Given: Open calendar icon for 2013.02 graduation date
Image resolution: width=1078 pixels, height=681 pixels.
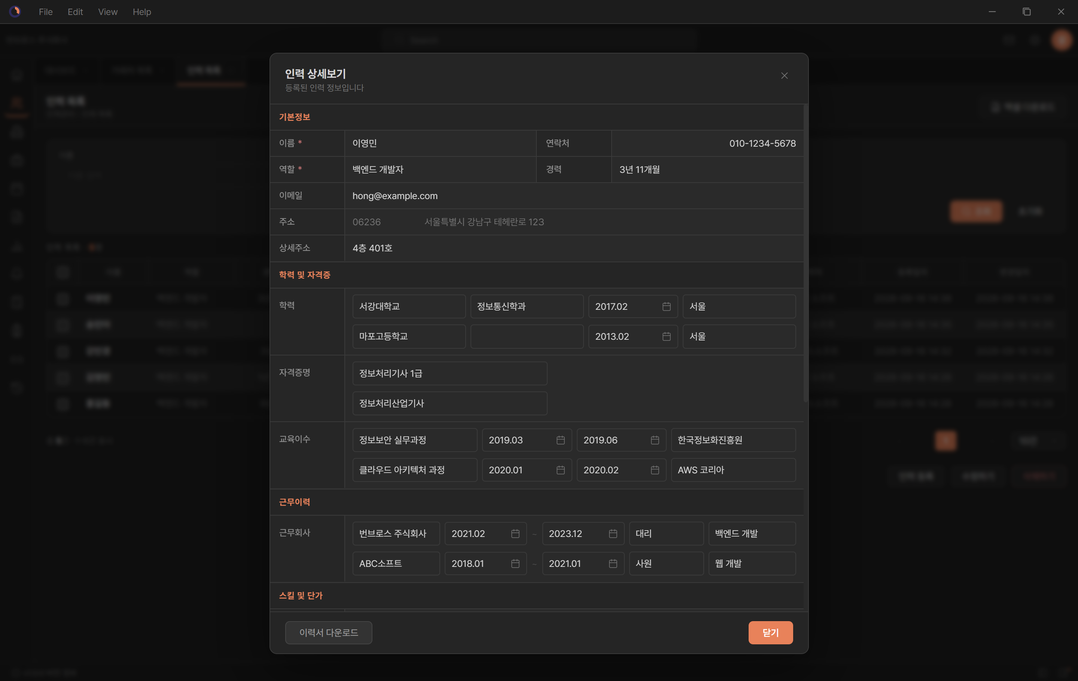Looking at the screenshot, I should (x=666, y=336).
